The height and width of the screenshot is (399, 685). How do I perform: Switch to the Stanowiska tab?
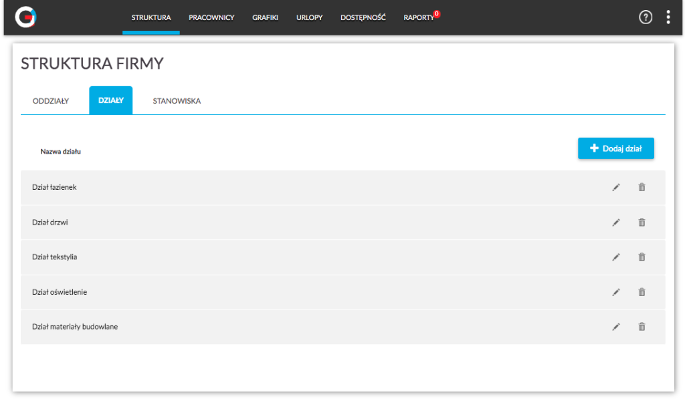point(177,101)
